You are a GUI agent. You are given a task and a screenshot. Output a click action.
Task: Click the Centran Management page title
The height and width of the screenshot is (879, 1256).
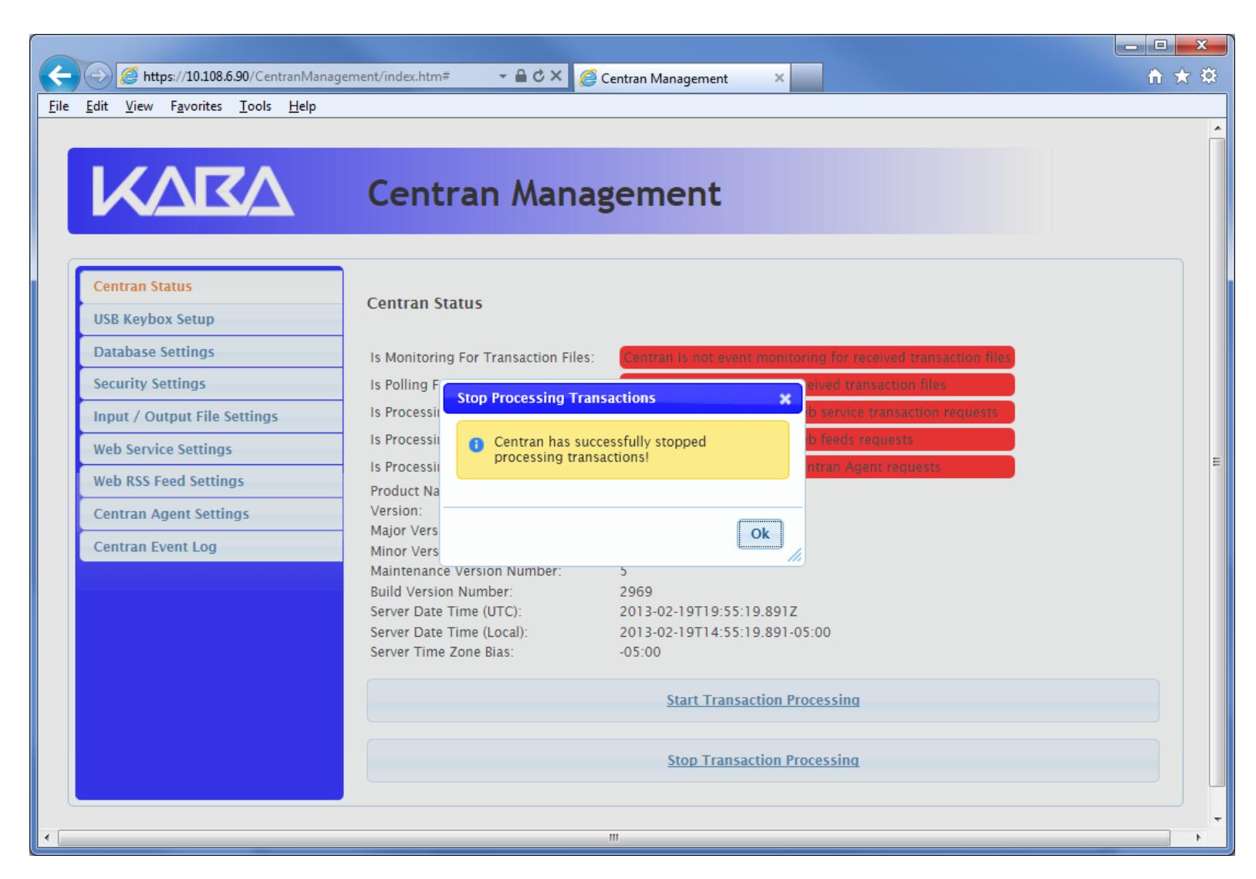coord(545,194)
